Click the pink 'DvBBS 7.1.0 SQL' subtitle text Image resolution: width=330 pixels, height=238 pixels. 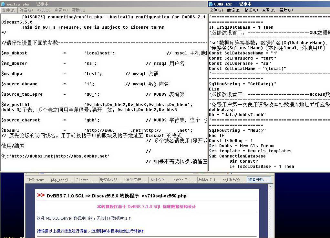(146, 207)
